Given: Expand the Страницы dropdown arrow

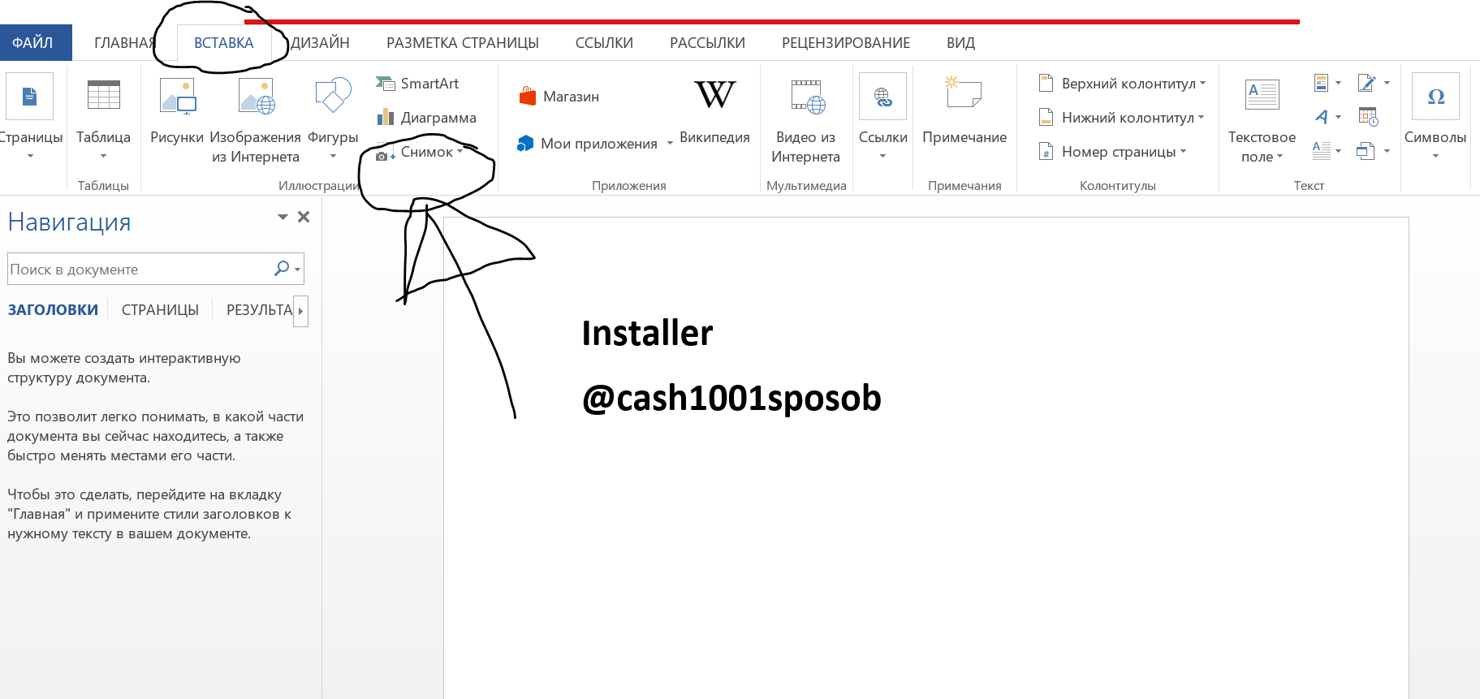Looking at the screenshot, I should pyautogui.click(x=30, y=156).
